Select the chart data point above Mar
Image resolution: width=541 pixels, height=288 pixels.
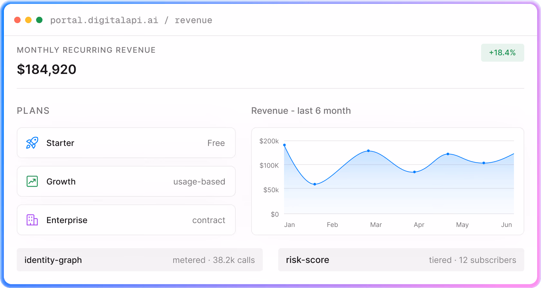coord(368,151)
